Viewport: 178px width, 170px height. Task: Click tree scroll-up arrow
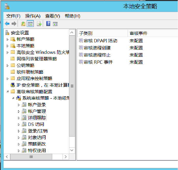click(72, 33)
